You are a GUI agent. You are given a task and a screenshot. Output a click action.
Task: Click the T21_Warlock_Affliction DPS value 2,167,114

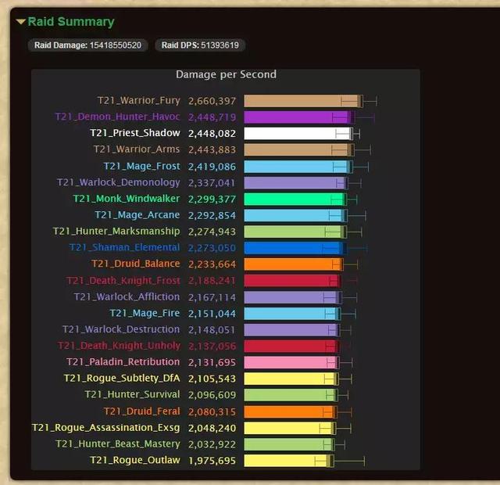point(212,297)
